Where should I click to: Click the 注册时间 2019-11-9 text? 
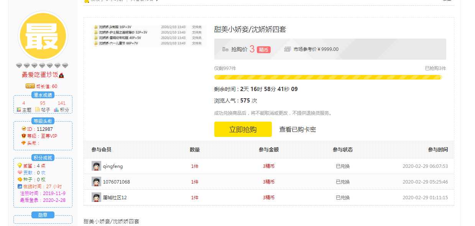(43, 193)
